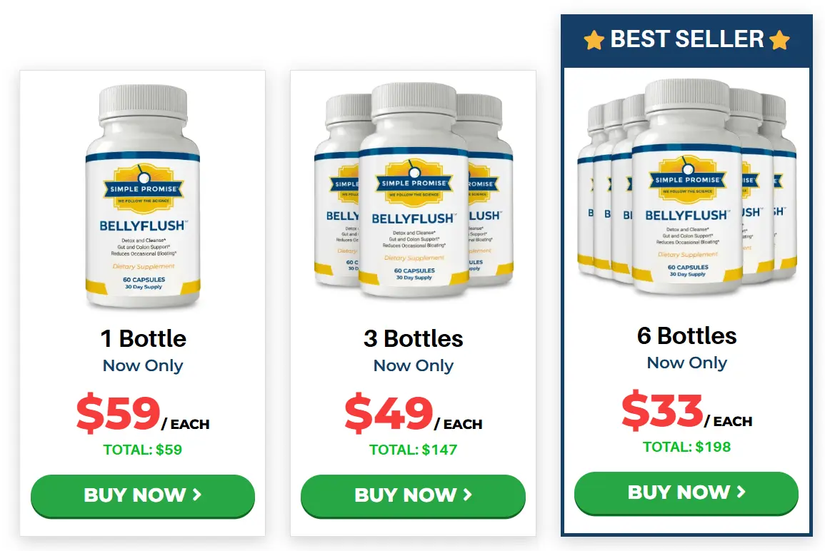Viewport: 825px width, 551px height.
Task: Click Buy Now for 3 Bottles
Action: pyautogui.click(x=413, y=495)
